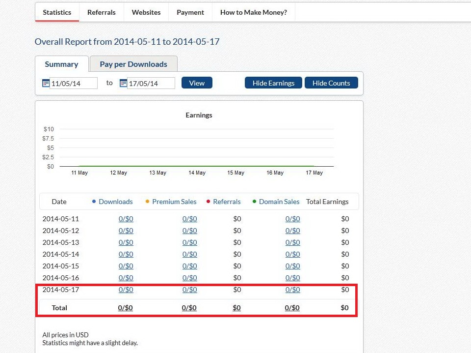Viewport: 471px width, 353px height.
Task: Click the Hide Counts button
Action: pyautogui.click(x=331, y=83)
